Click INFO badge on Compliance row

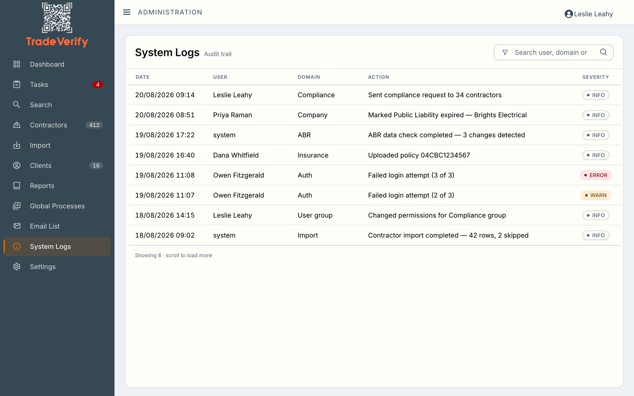596,95
